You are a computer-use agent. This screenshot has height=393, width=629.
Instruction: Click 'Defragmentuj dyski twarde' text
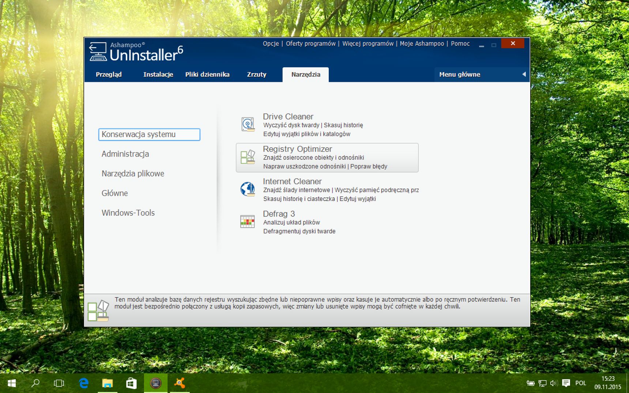tap(299, 231)
